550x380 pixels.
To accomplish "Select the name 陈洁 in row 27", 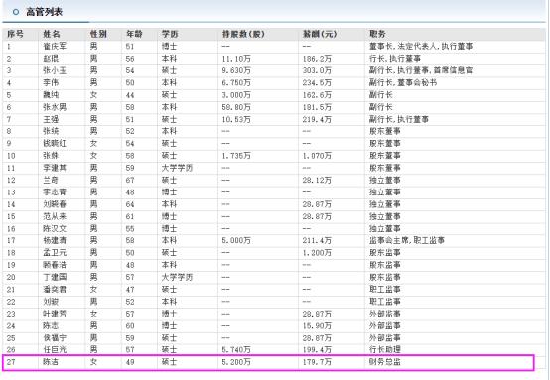I will click(51, 362).
